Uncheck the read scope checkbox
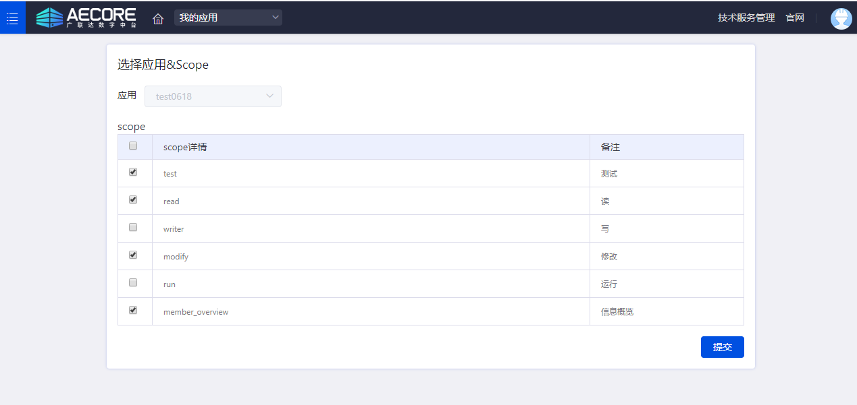Image resolution: width=857 pixels, height=405 pixels. click(133, 200)
